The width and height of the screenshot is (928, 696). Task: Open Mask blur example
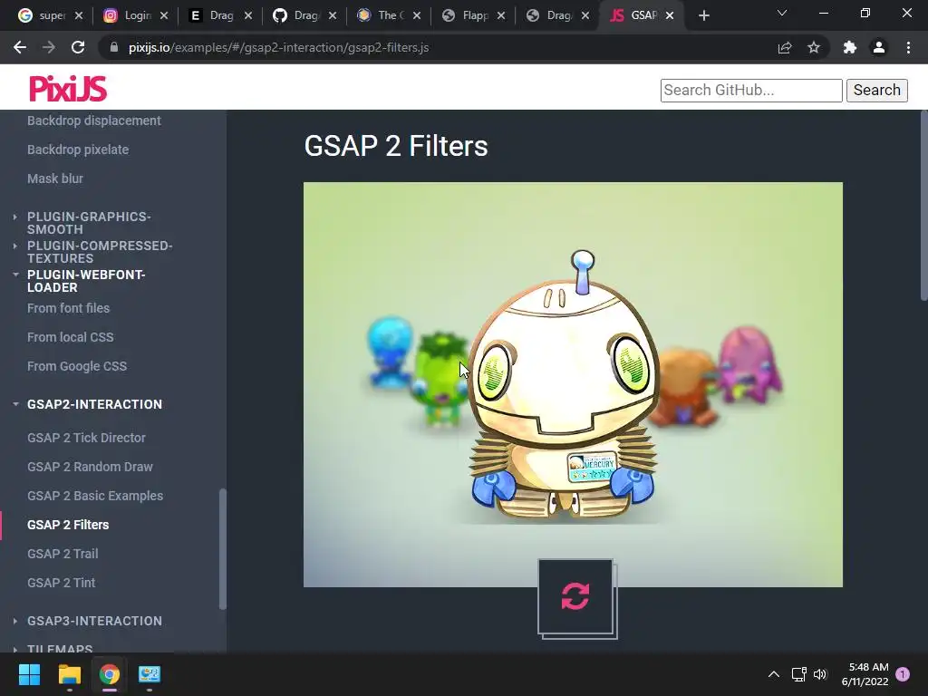(55, 179)
